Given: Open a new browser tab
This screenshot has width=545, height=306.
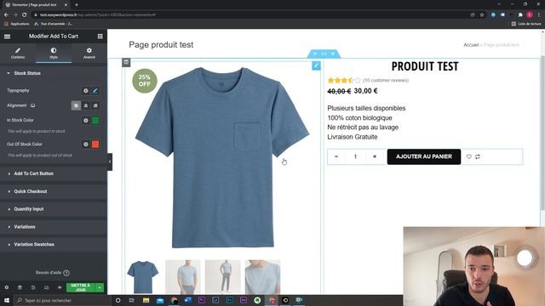Looking at the screenshot, I should [77, 5].
